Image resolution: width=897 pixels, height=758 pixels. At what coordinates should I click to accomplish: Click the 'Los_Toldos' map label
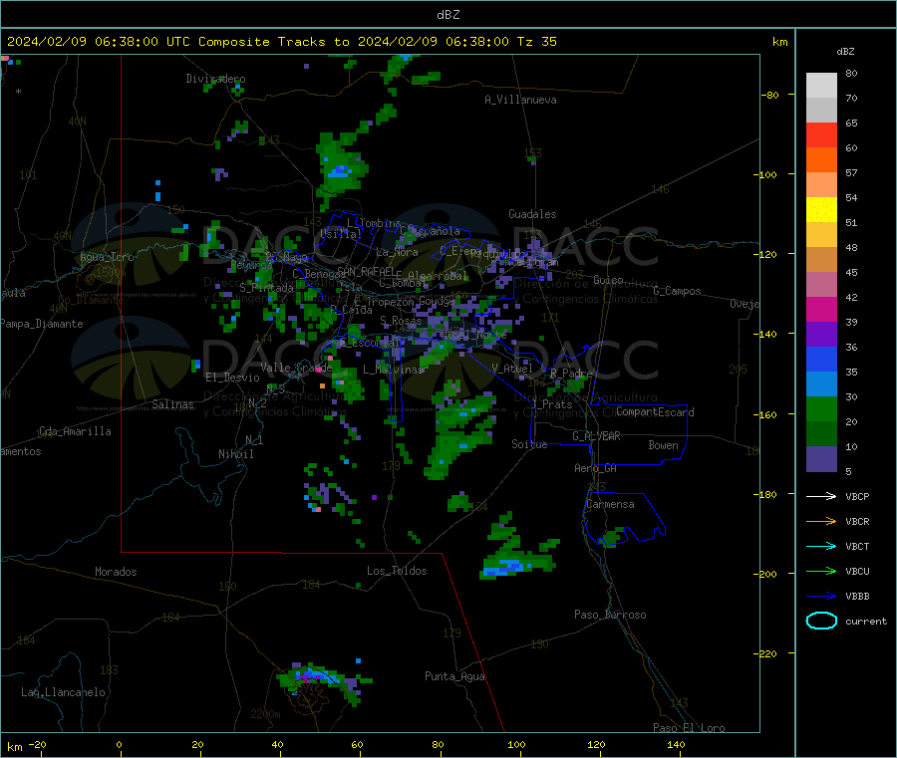pos(397,571)
